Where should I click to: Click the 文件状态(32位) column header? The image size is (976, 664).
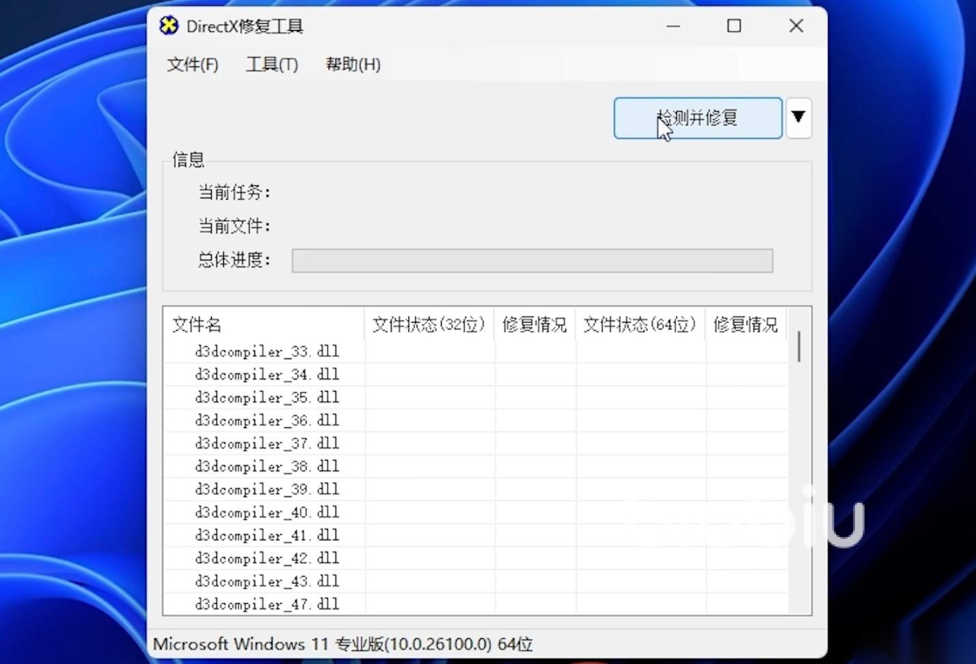click(x=429, y=325)
